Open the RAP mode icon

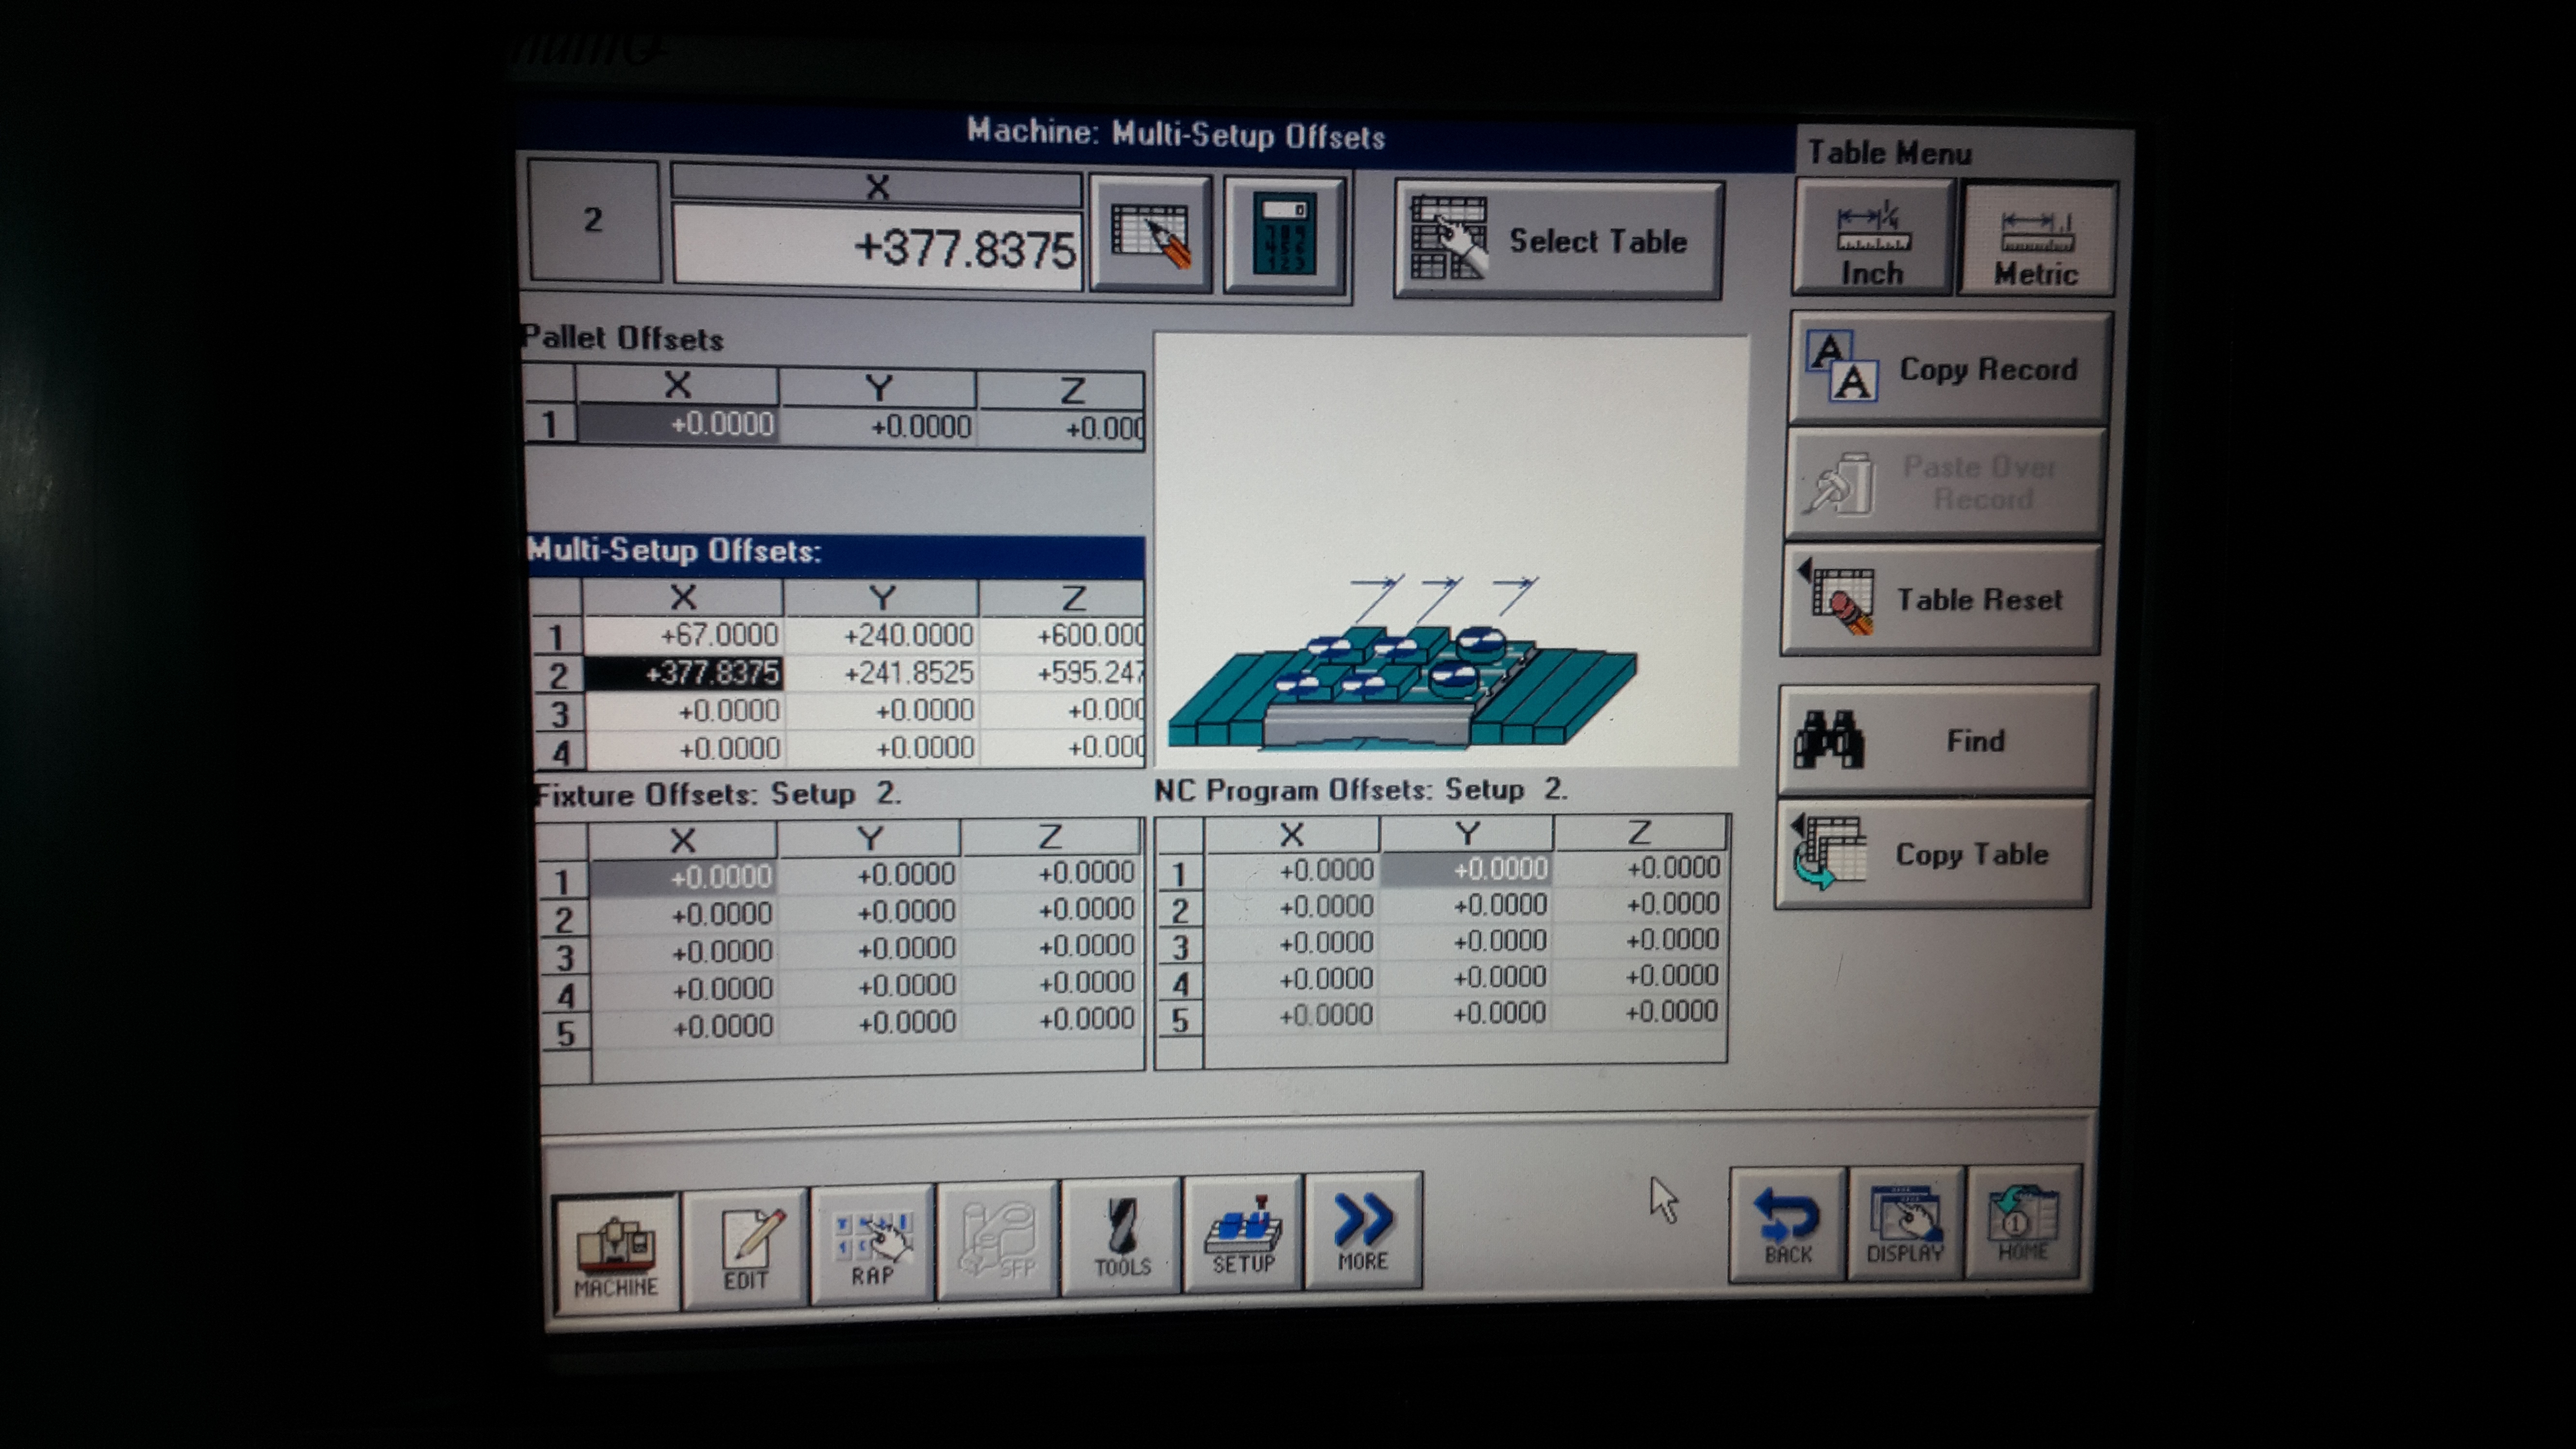pos(872,1245)
